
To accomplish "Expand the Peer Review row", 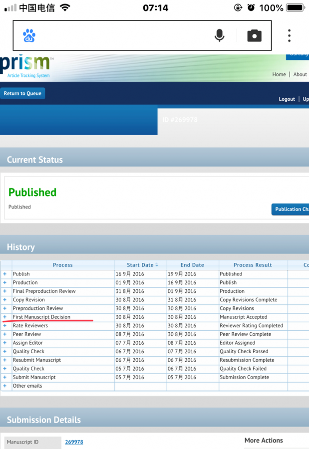I will pos(5,334).
